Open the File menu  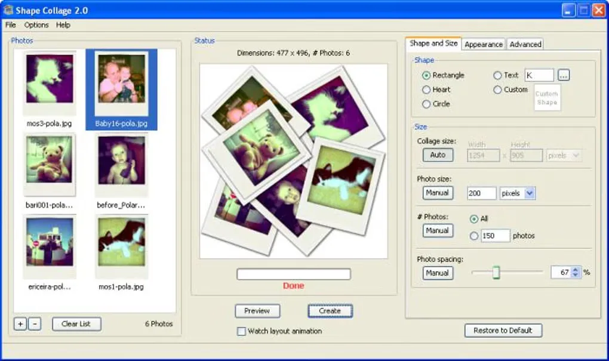pyautogui.click(x=11, y=25)
